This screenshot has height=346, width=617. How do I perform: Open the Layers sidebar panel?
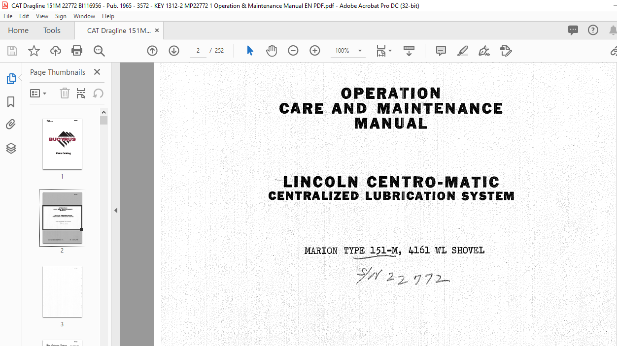point(11,148)
